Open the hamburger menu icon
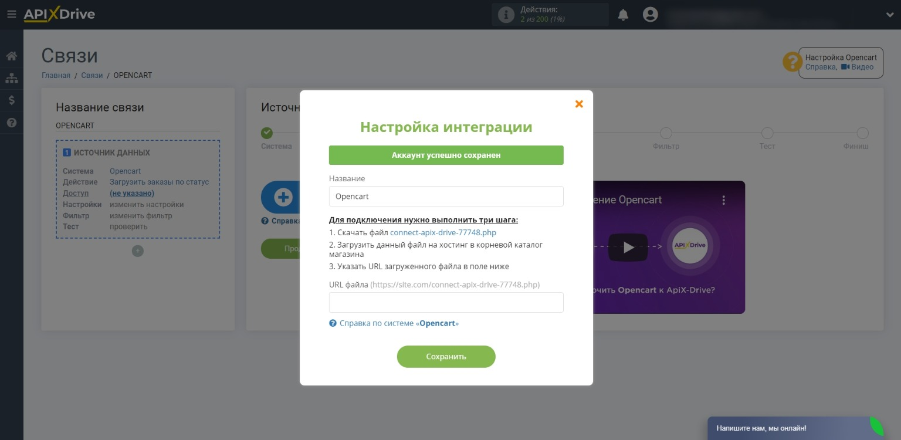 [11, 14]
